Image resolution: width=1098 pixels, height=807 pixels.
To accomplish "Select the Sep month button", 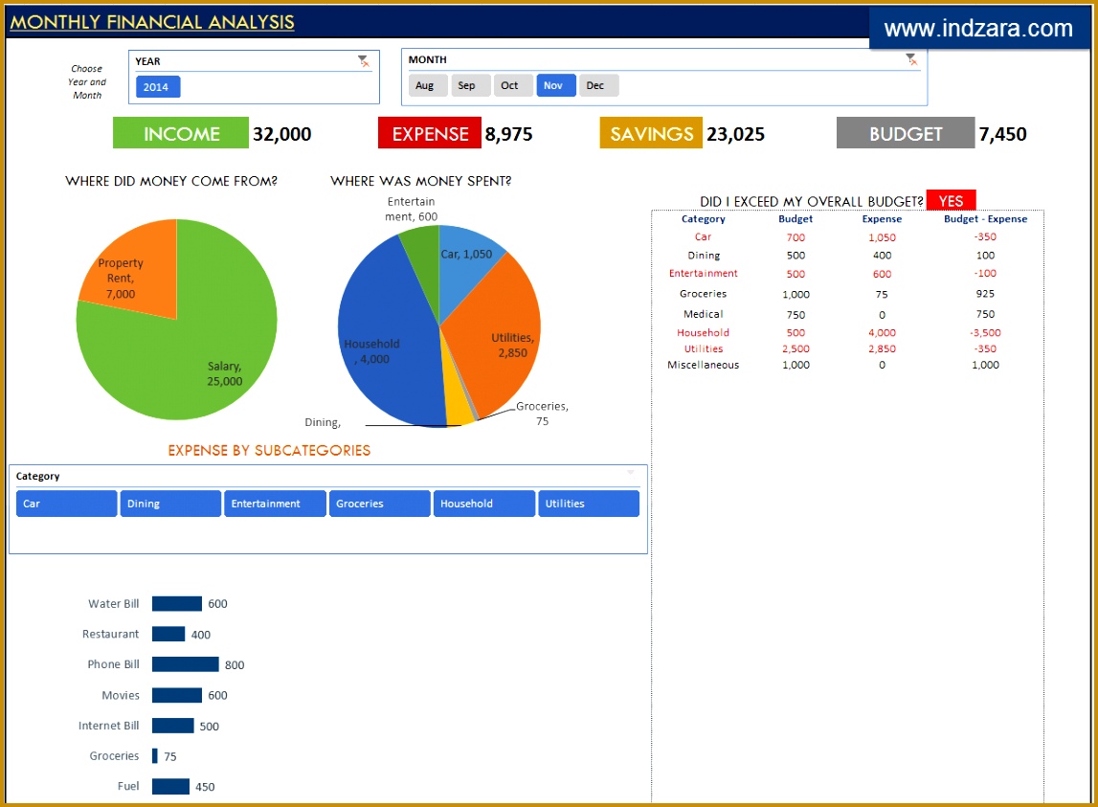I will (x=469, y=85).
